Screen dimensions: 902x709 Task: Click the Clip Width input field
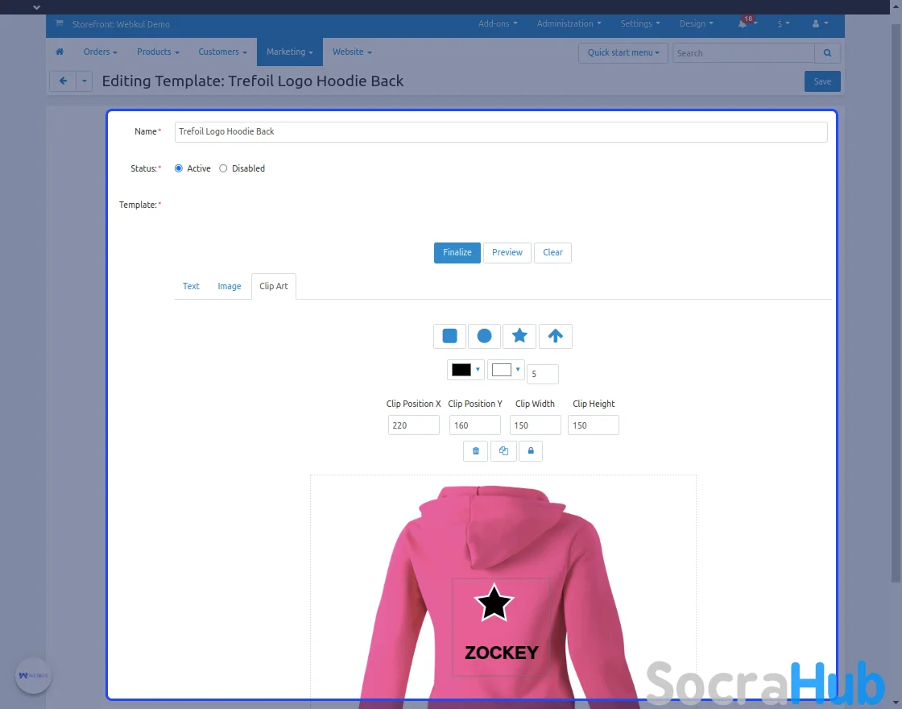[x=535, y=425]
